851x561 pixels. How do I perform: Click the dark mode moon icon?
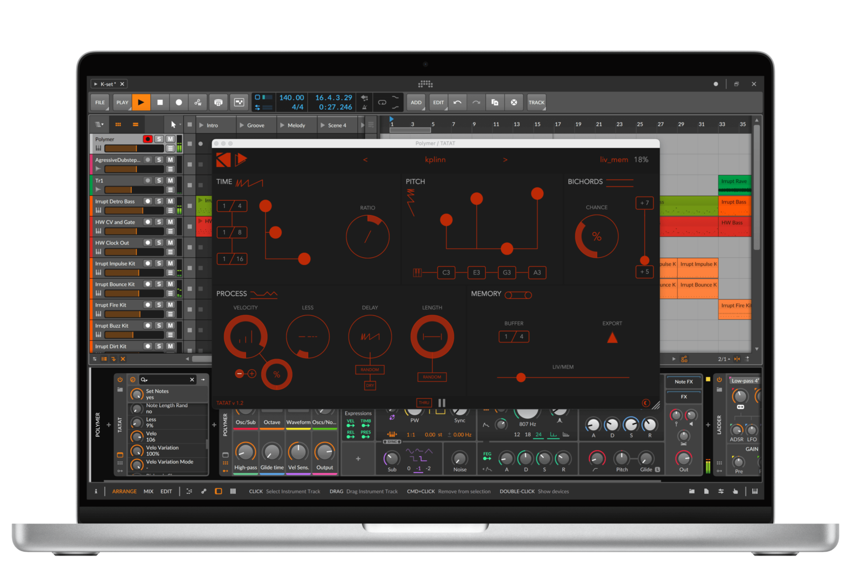point(645,403)
